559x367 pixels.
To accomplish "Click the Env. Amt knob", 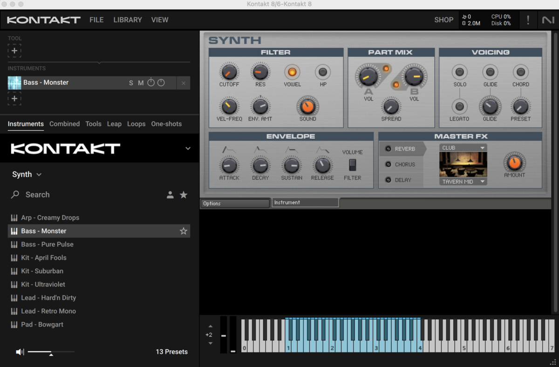I will pyautogui.click(x=260, y=107).
